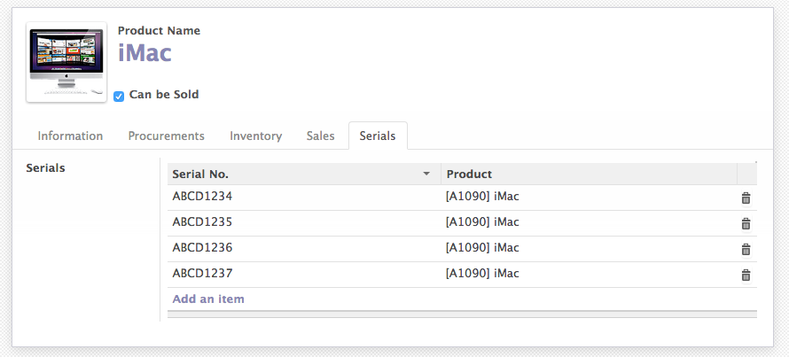The width and height of the screenshot is (789, 357).
Task: Click the Add an item link
Action: (x=208, y=299)
